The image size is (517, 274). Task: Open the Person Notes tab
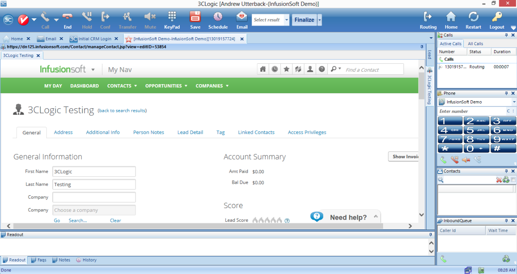click(148, 132)
